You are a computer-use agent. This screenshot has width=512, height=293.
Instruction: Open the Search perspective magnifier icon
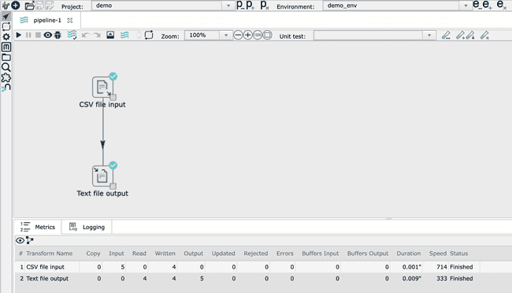tap(6, 68)
